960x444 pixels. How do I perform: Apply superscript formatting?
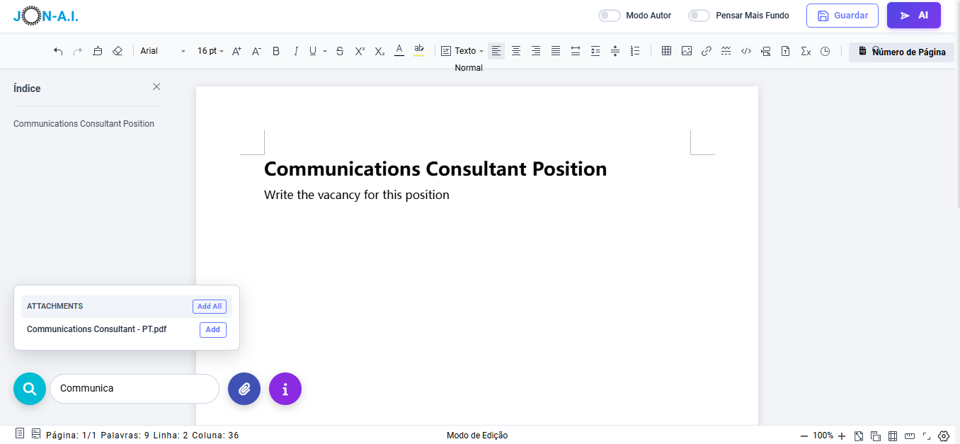360,51
